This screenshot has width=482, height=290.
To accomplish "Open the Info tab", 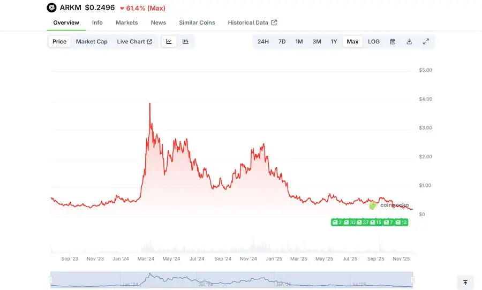I will coord(97,22).
